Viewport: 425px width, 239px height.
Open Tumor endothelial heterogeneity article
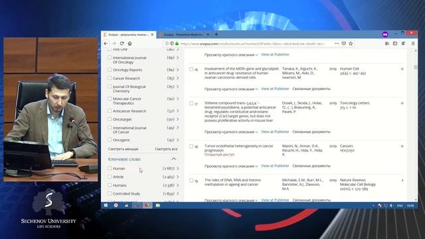[239, 148]
